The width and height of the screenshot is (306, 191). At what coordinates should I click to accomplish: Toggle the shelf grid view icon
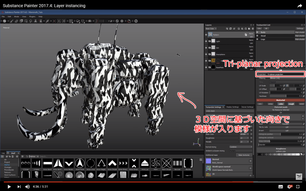tap(201, 159)
